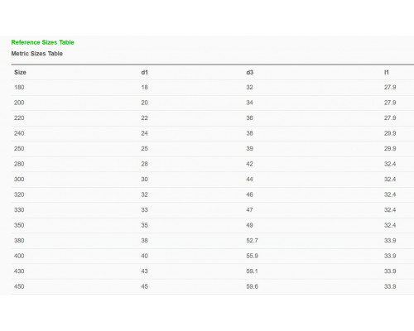
Task: Pick d3 value "46" in row 320
Action: pyautogui.click(x=249, y=194)
